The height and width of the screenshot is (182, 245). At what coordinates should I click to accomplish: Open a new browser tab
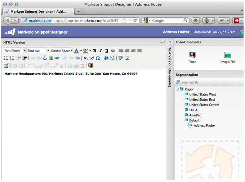pyautogui.click(x=79, y=12)
